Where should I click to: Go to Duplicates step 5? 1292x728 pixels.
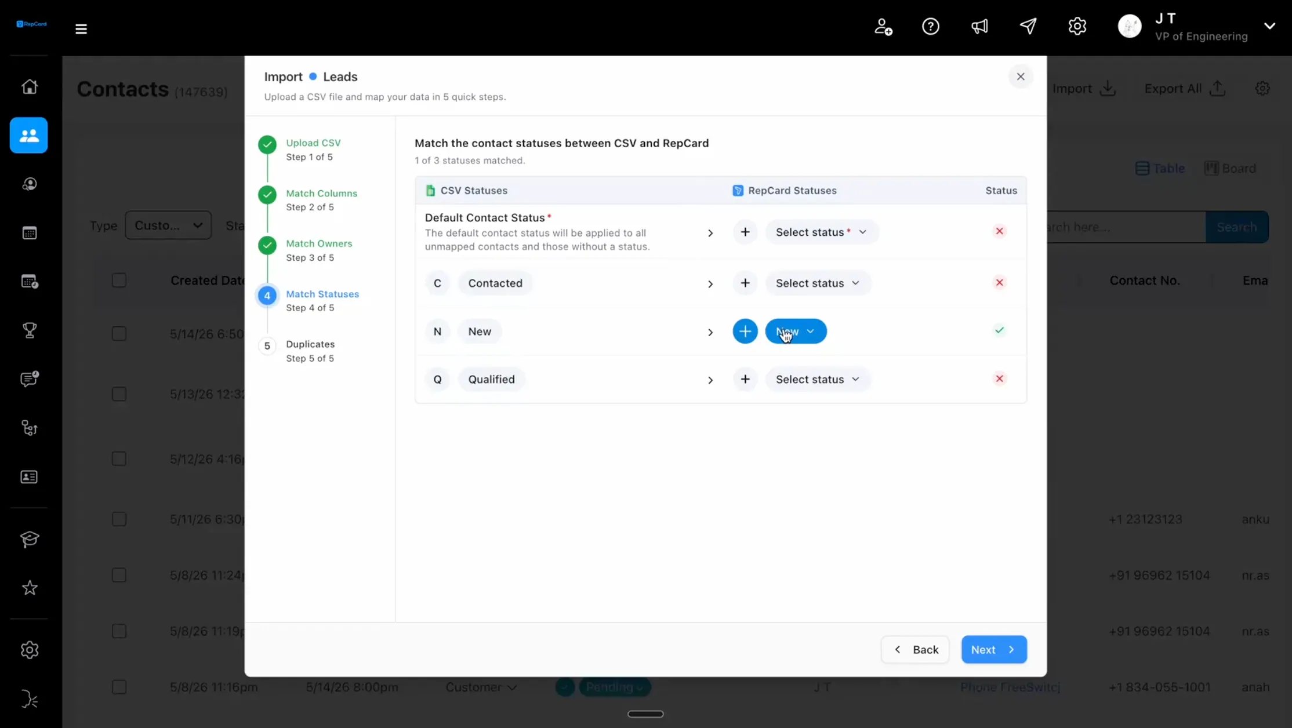pyautogui.click(x=310, y=344)
